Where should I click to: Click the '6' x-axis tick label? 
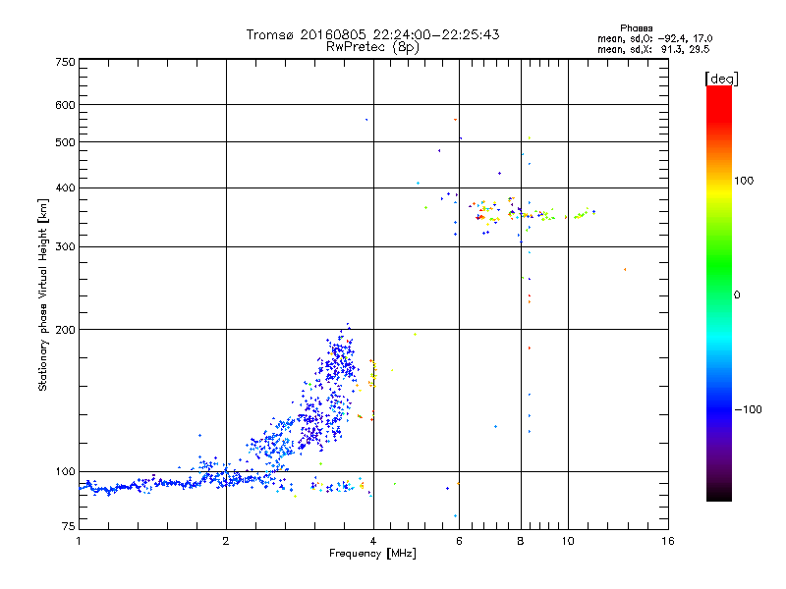coord(459,541)
